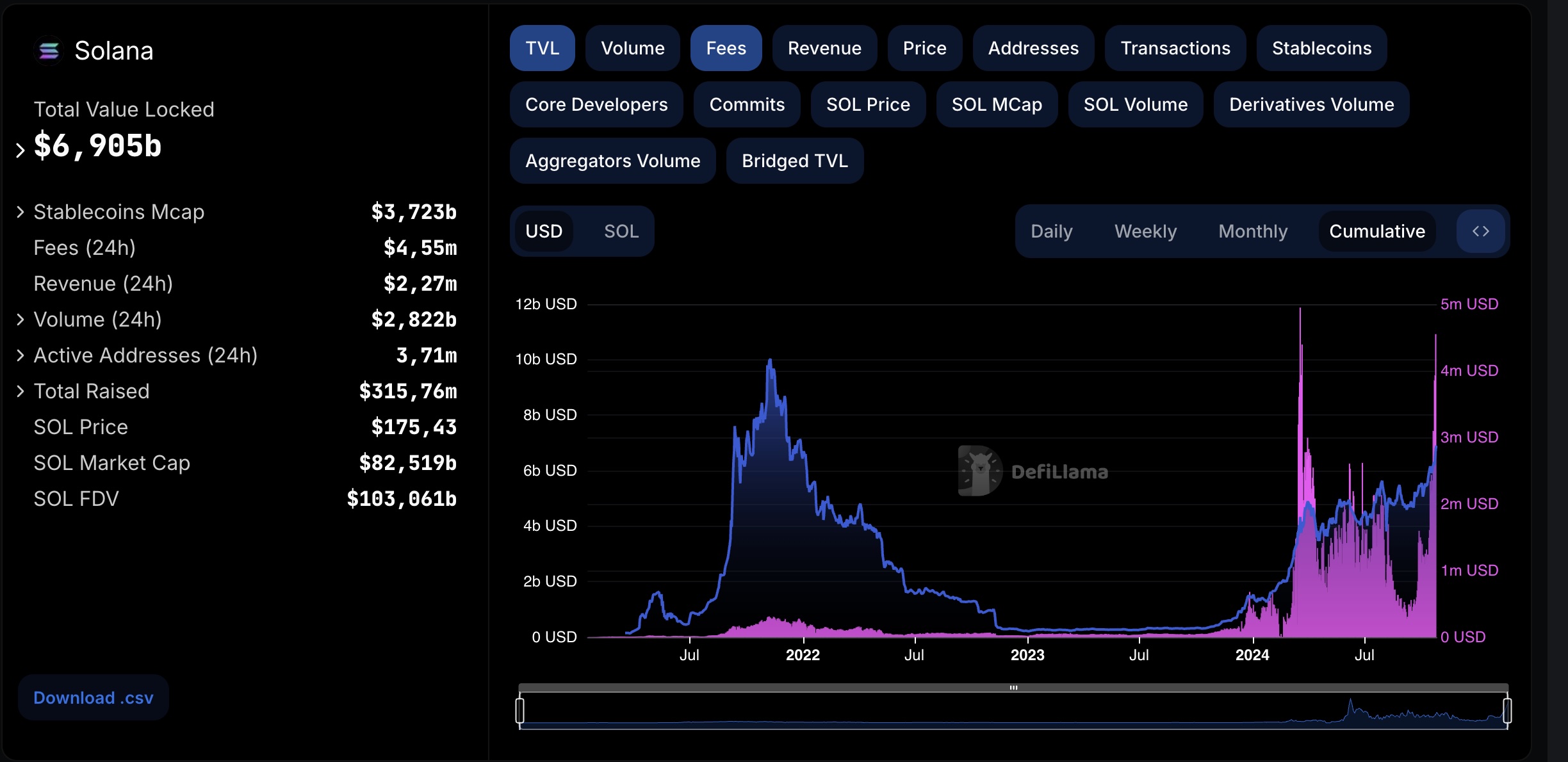Viewport: 1568px width, 762px height.
Task: Click the SOL Price value $175,43
Action: point(414,427)
